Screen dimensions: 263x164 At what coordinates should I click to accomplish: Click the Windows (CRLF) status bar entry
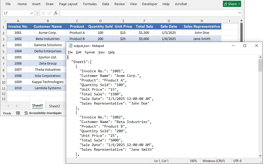[x=214, y=161]
